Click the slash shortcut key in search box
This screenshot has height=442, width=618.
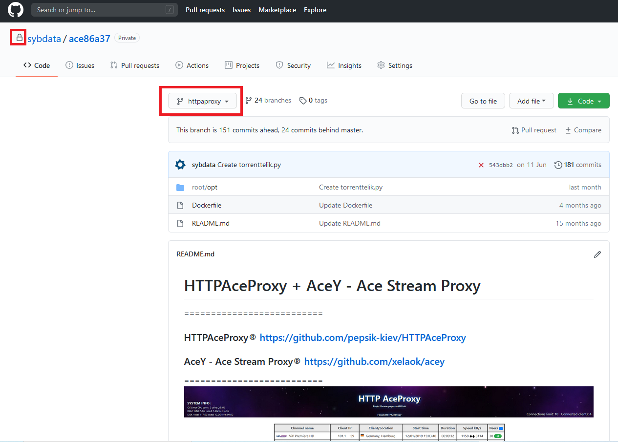click(x=170, y=10)
